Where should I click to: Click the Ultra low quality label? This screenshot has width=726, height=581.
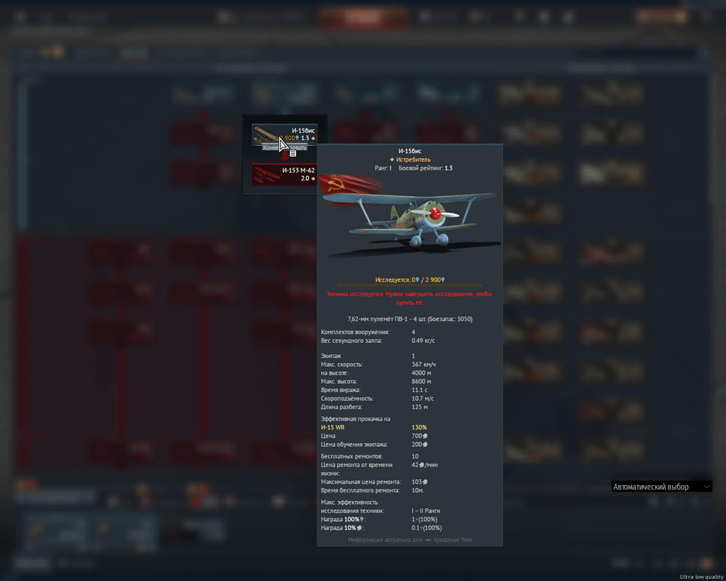(x=701, y=577)
